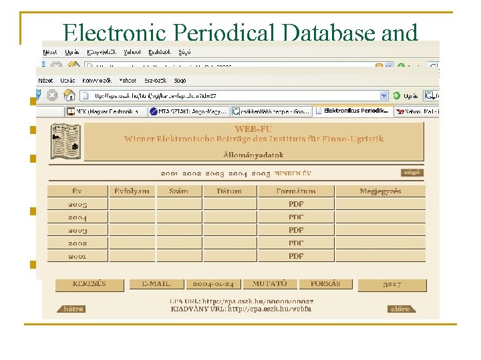Image resolution: width=481 pixels, height=360 pixels.
Task: Open the KIADVÁNY URL epa.oszk.hu/webfu link
Action: pos(269,309)
